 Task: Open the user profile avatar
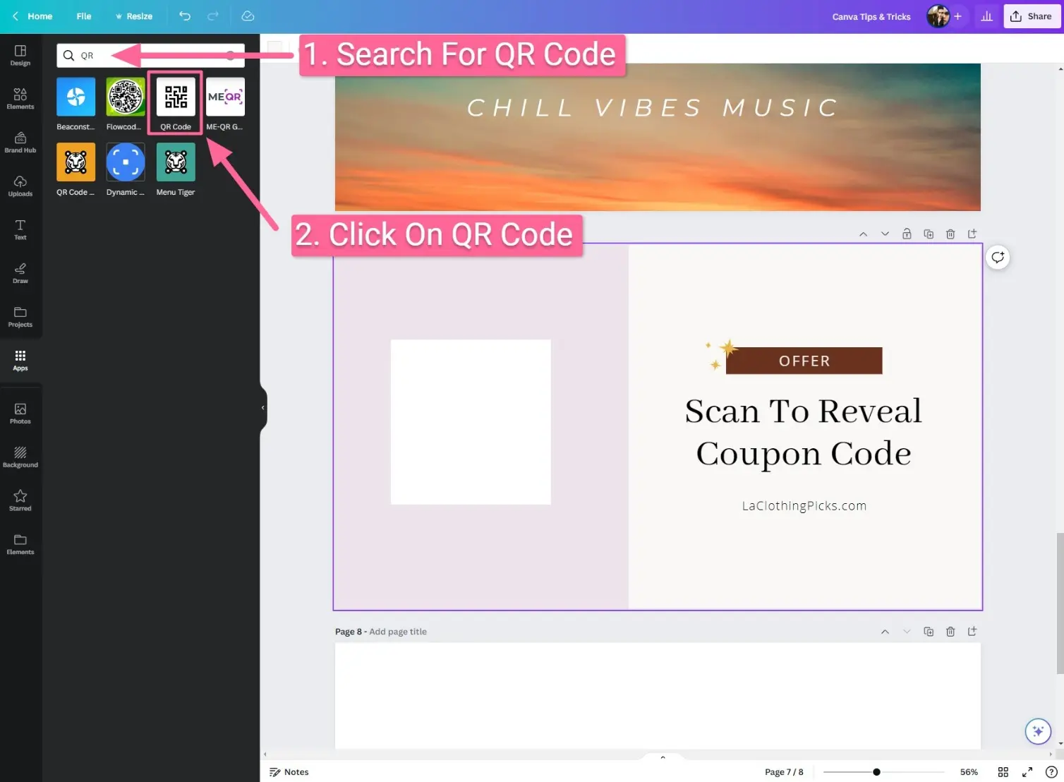tap(938, 16)
